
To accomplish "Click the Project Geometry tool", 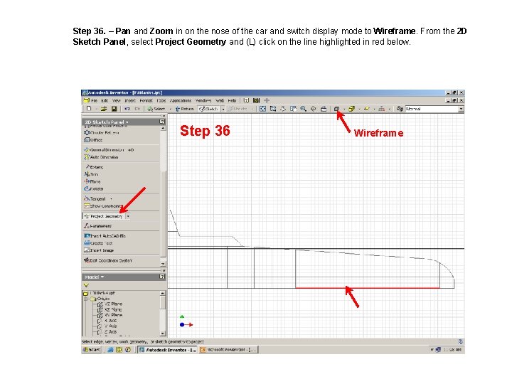I will click(x=104, y=216).
